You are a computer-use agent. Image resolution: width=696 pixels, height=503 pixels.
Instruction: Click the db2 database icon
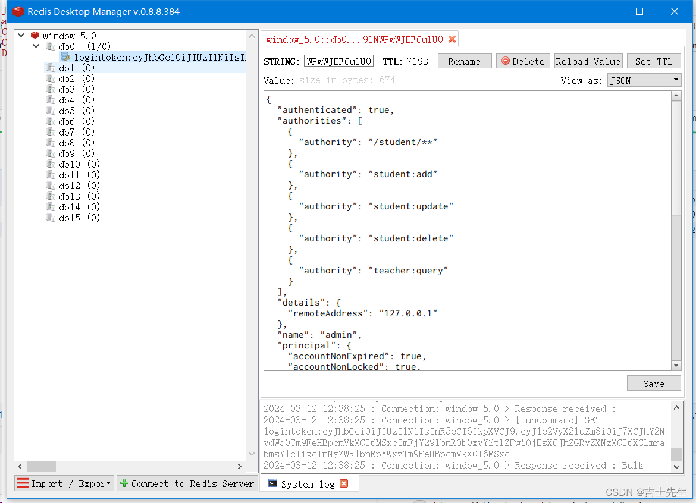[51, 78]
